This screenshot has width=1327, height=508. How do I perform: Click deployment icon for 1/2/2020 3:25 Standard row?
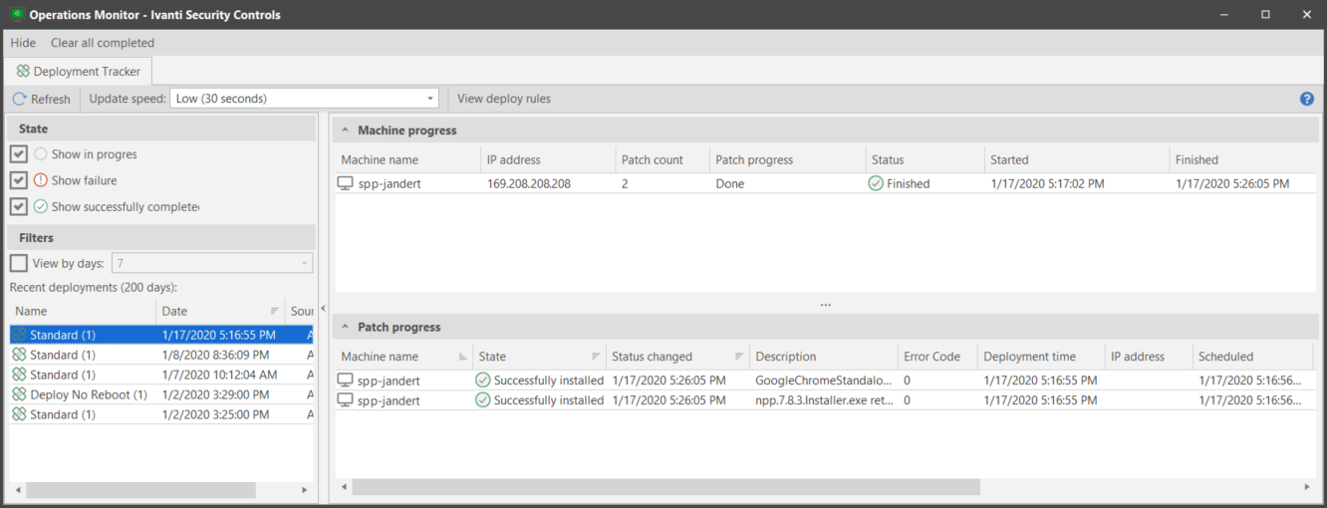pyautogui.click(x=19, y=414)
